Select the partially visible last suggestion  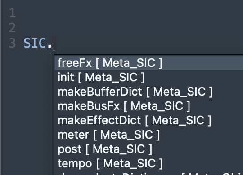[149, 173]
